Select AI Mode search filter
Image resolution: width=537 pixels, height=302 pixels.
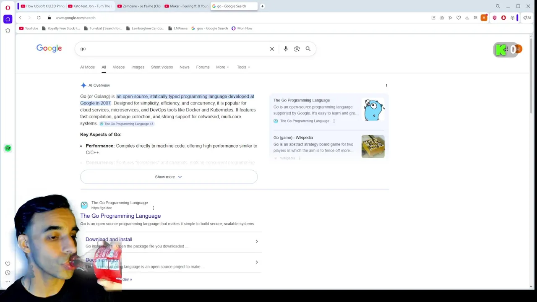(x=87, y=67)
